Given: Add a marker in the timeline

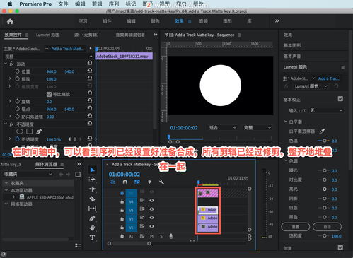Looking at the screenshot, I should [149, 182].
